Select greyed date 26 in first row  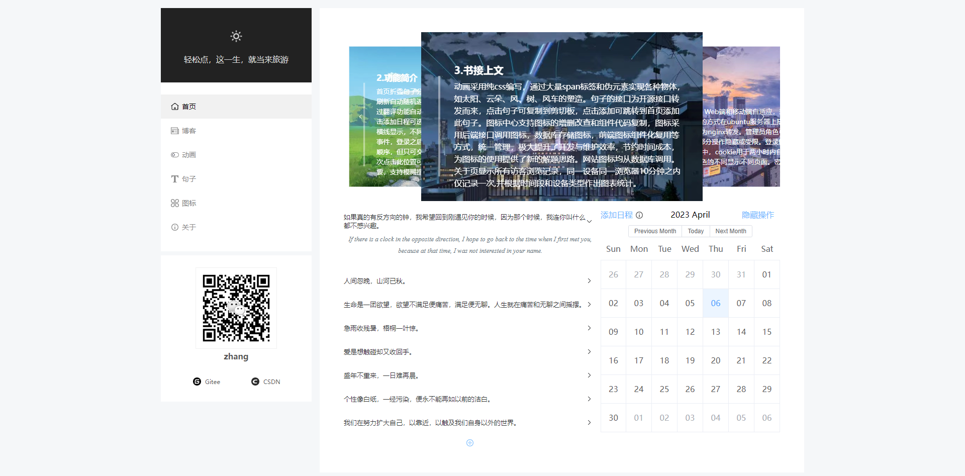pyautogui.click(x=613, y=274)
